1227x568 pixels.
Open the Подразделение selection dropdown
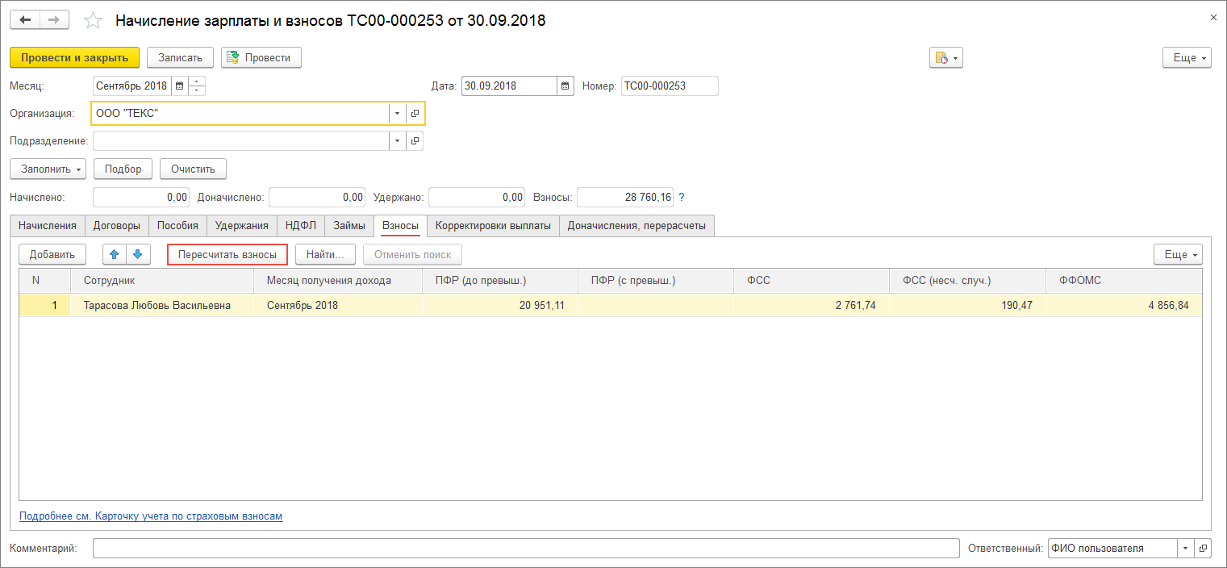click(396, 140)
